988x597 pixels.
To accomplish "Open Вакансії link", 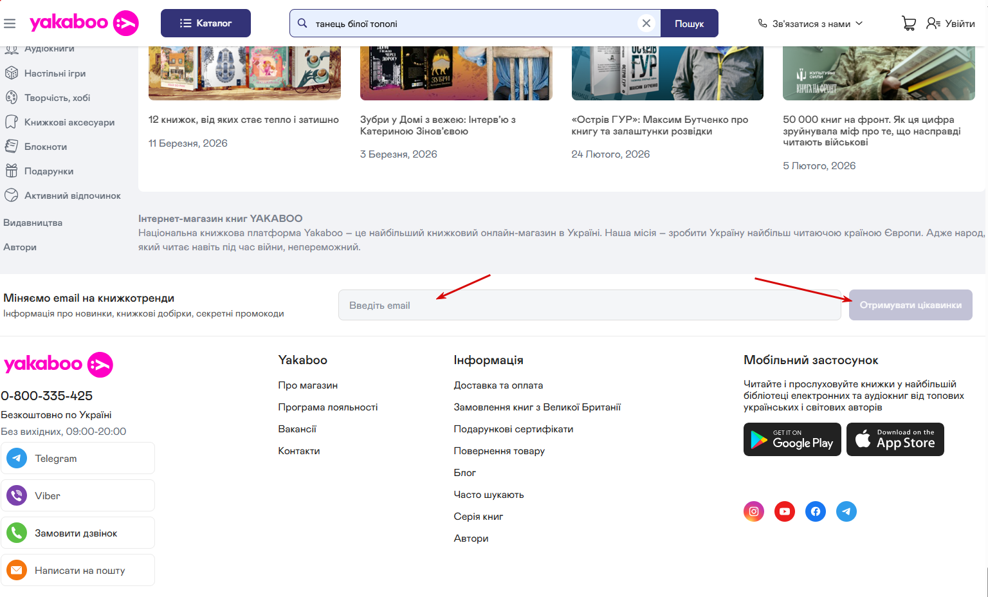I will [297, 429].
